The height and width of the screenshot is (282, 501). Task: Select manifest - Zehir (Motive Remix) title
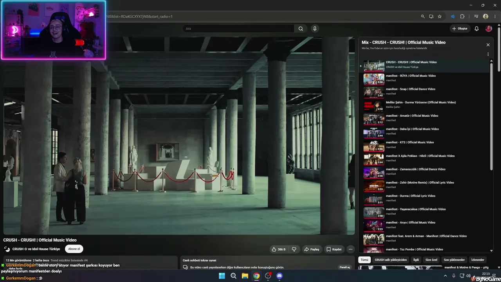point(420,183)
